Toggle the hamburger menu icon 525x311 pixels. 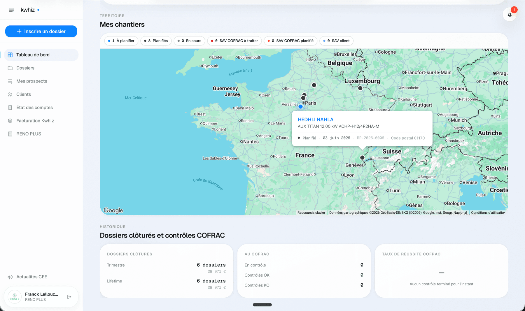(11, 10)
